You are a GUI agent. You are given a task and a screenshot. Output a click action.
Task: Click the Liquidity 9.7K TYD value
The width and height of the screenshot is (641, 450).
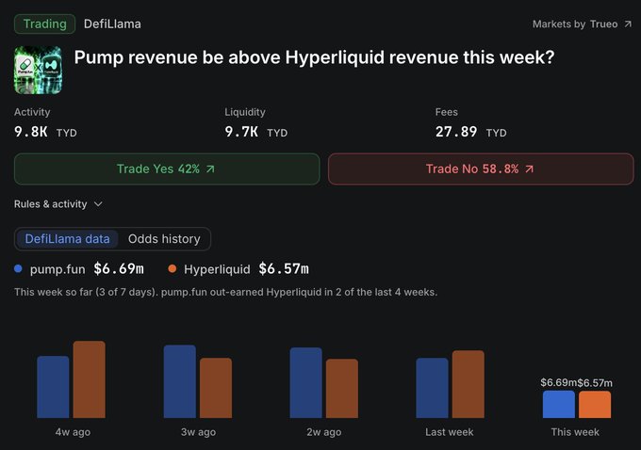(x=255, y=132)
